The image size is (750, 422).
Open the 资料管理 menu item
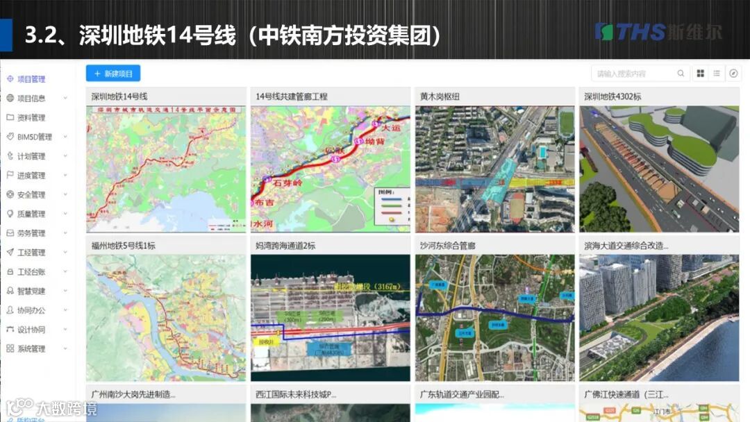tap(31, 117)
